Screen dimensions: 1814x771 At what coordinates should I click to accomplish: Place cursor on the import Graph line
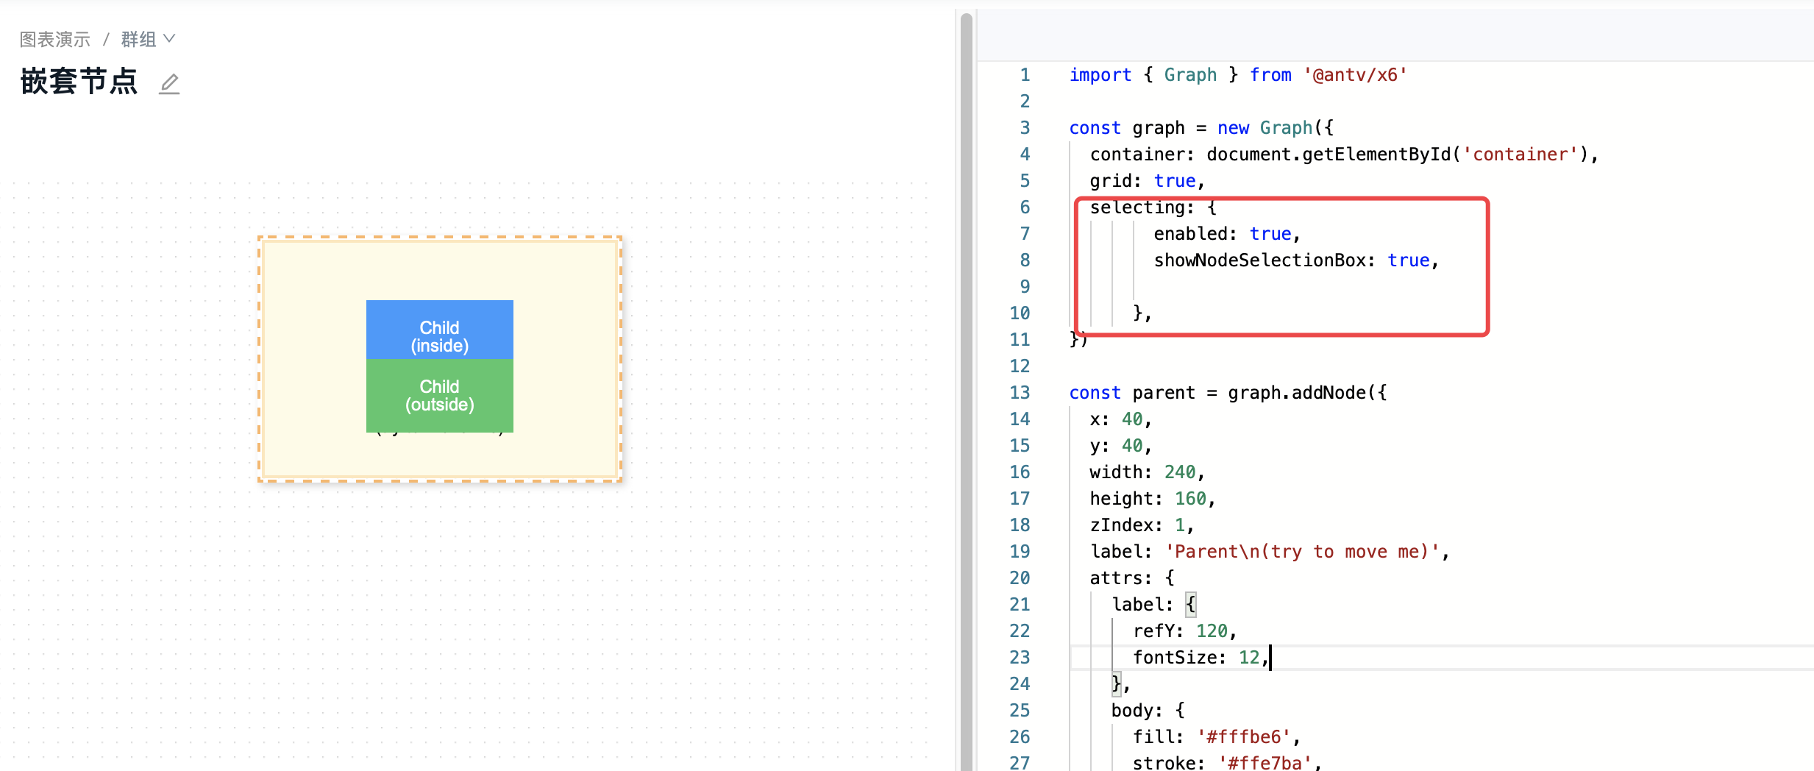pyautogui.click(x=1238, y=75)
